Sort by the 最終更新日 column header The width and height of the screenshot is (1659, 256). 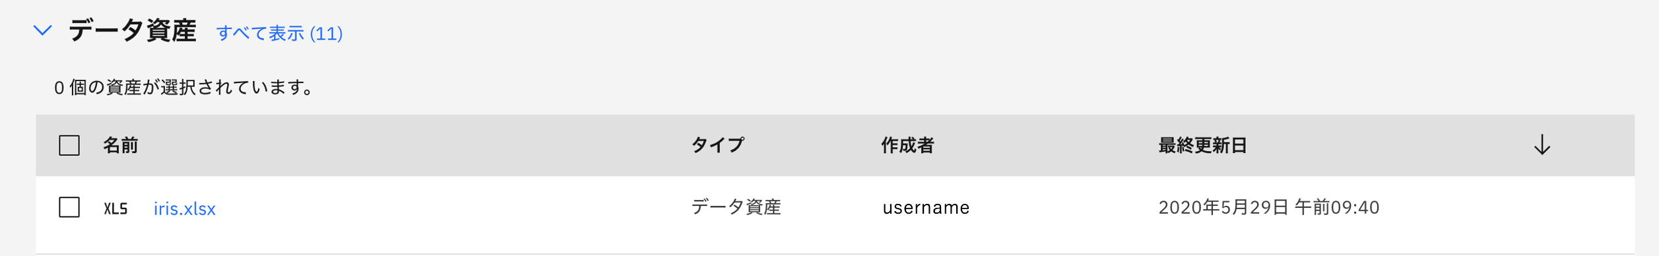click(x=1202, y=145)
